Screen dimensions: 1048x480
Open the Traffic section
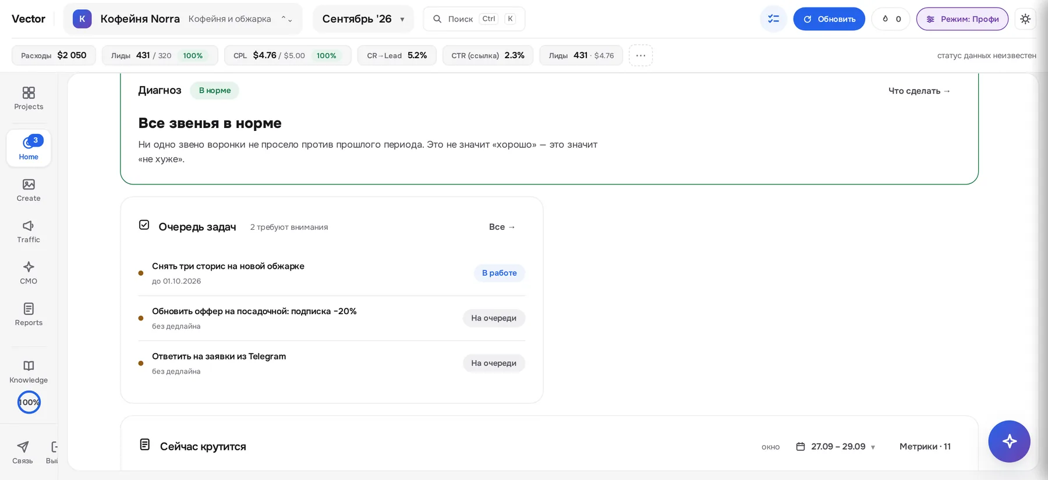pos(29,232)
